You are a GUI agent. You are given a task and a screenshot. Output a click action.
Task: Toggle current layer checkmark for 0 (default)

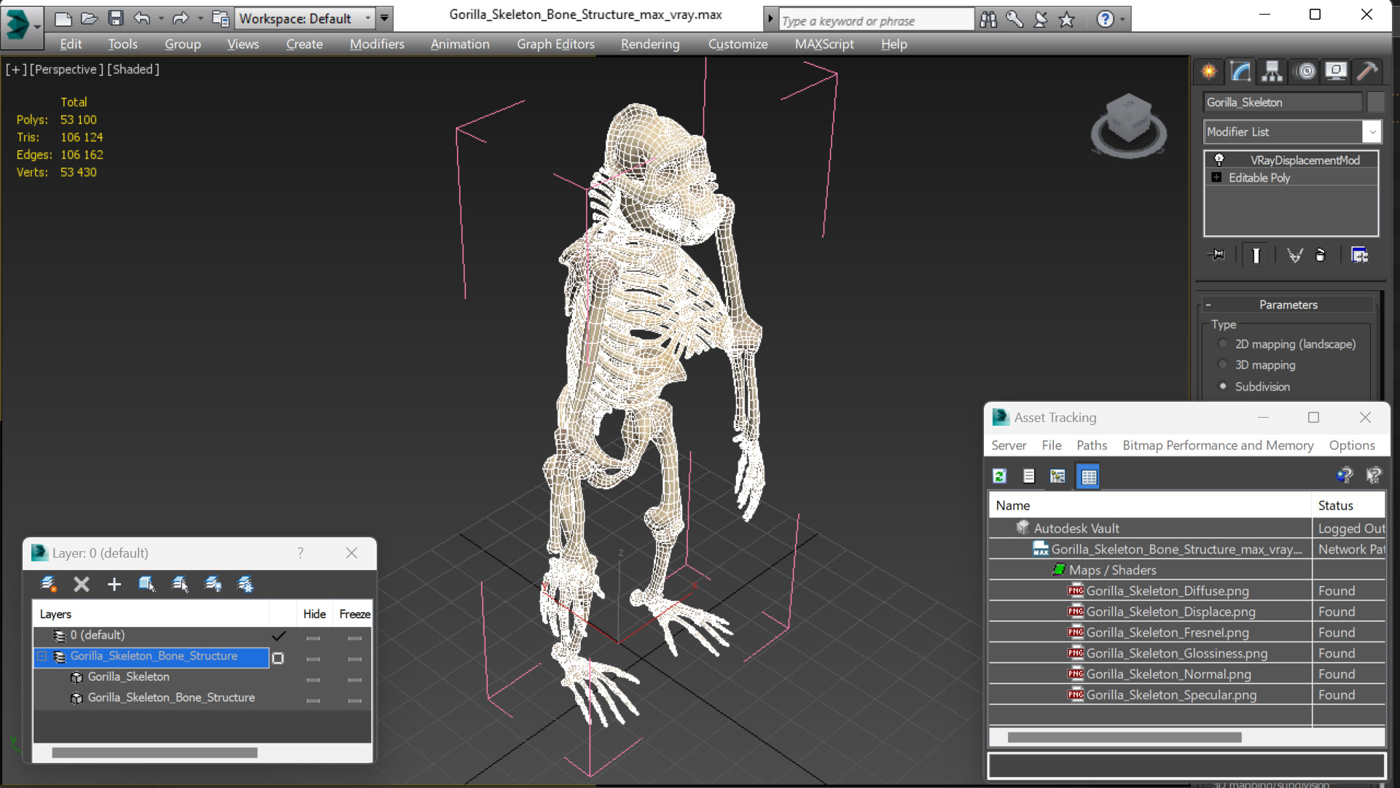(278, 636)
